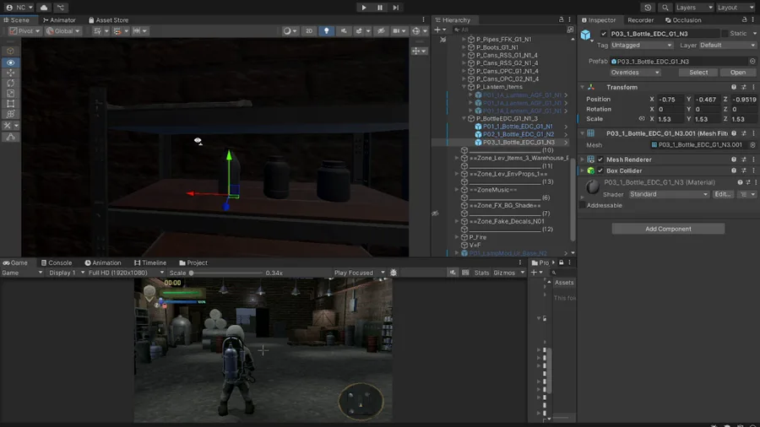Open the prefab Overrides dropdown
The width and height of the screenshot is (760, 427).
click(635, 73)
